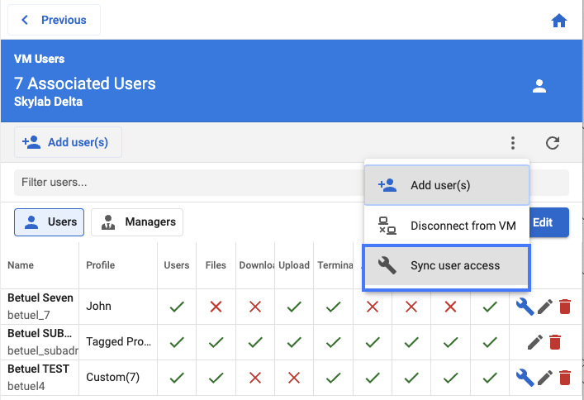This screenshot has height=400, width=584.
Task: Delete Betuel TEST using trash icon
Action: point(565,378)
